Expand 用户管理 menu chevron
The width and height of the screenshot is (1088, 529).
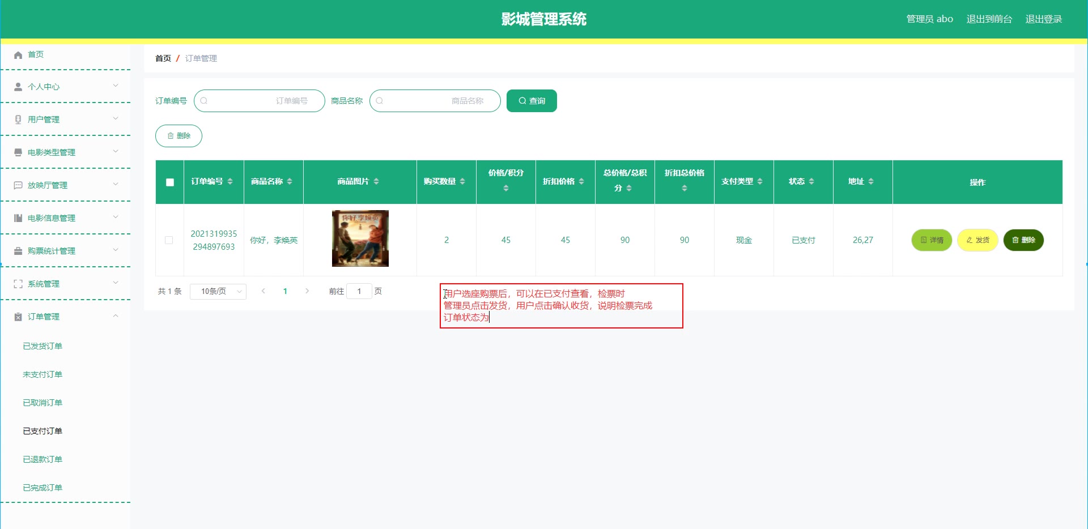[x=116, y=119]
